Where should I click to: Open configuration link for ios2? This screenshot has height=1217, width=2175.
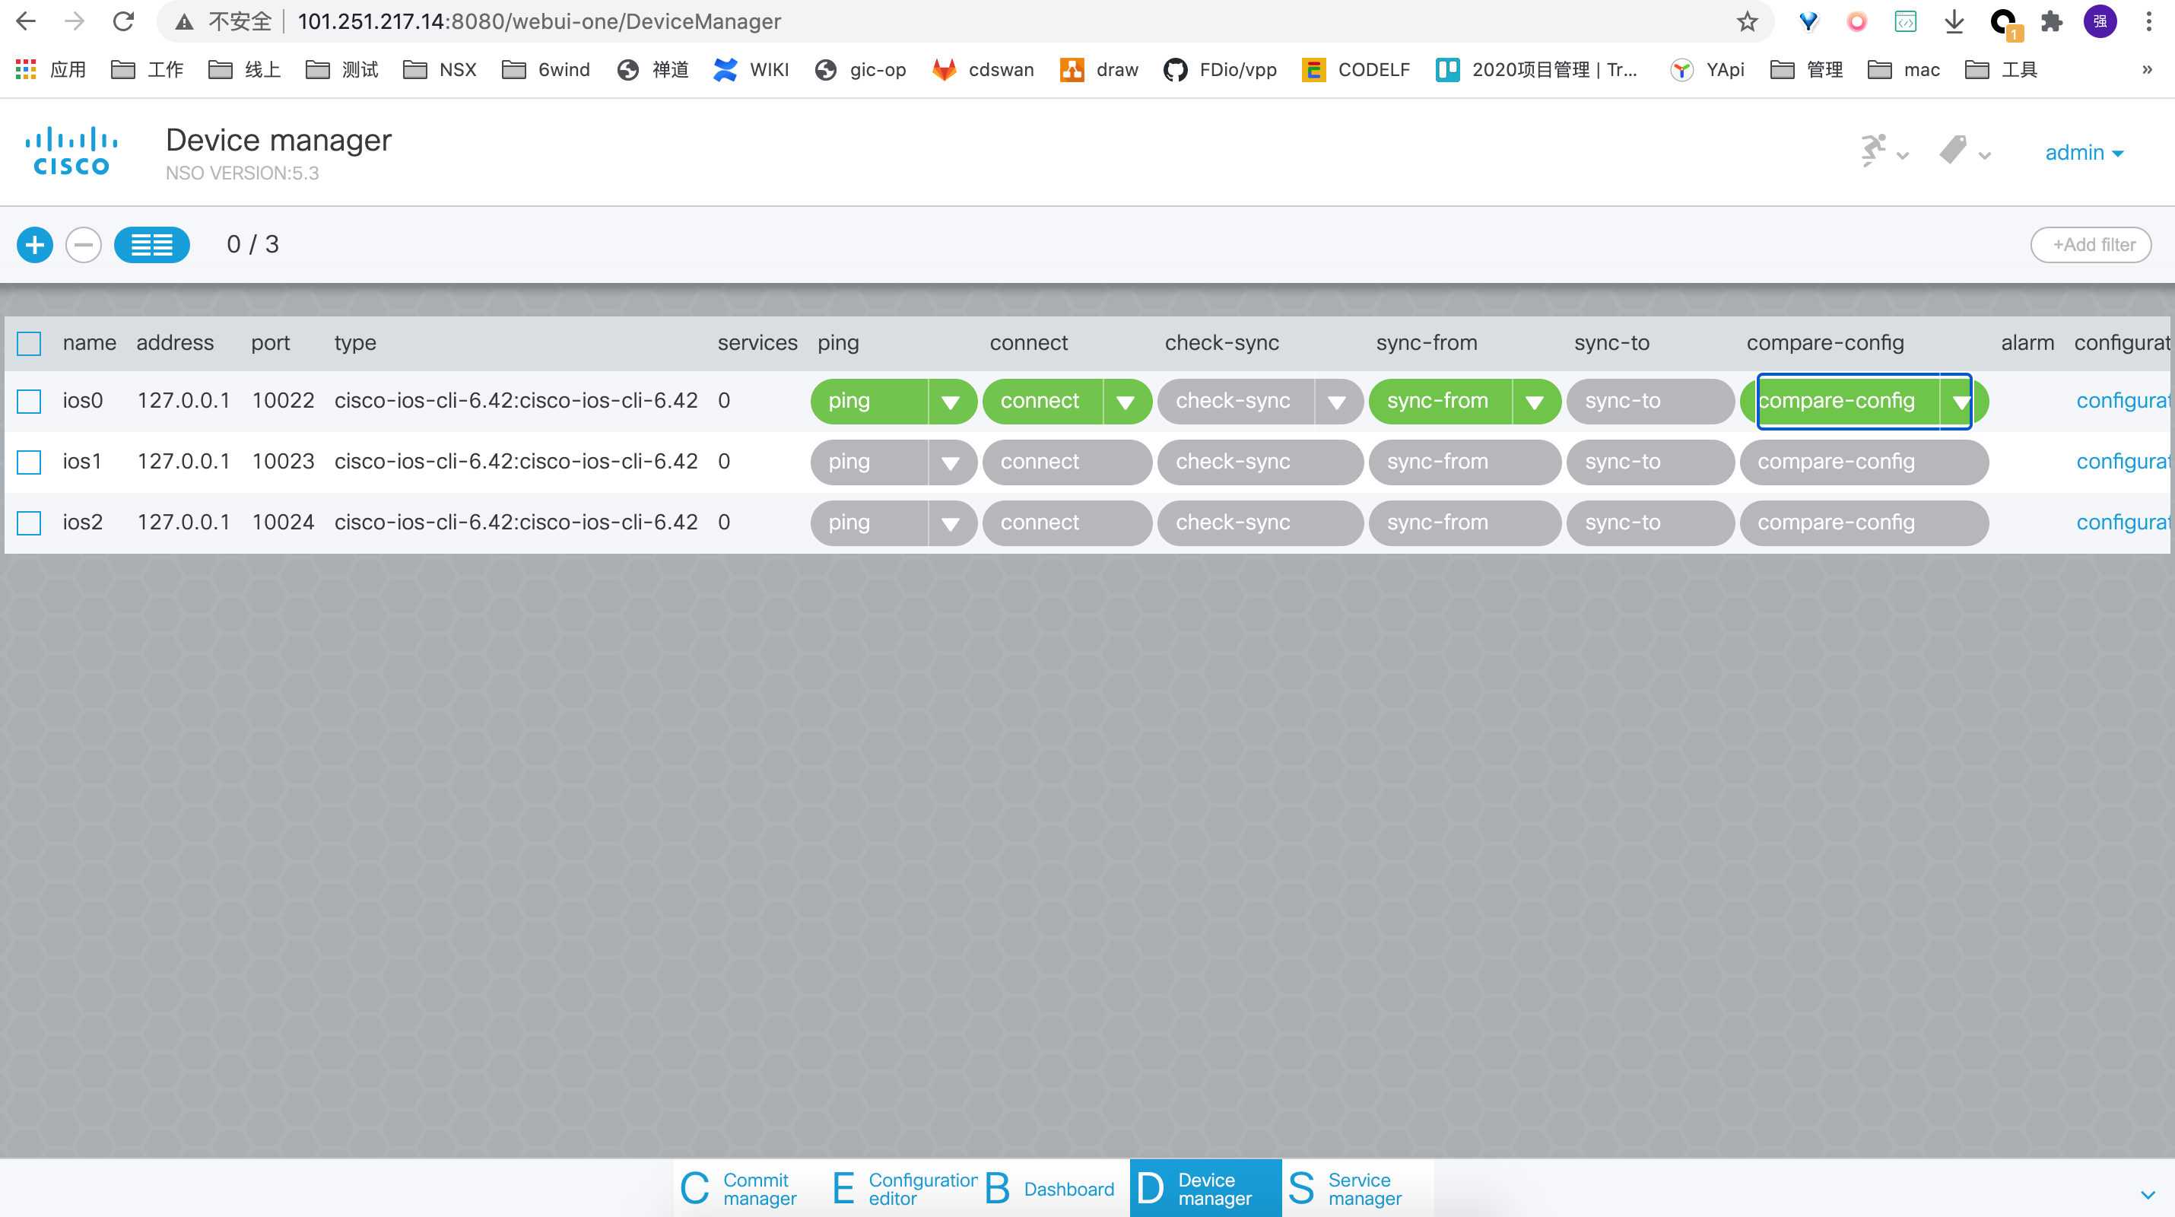(2123, 523)
